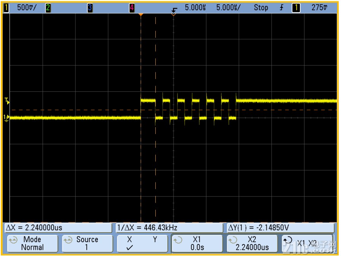Click the 5.000us/ timebase setting
Viewport: 341px width, 257px height.
[x=228, y=8]
